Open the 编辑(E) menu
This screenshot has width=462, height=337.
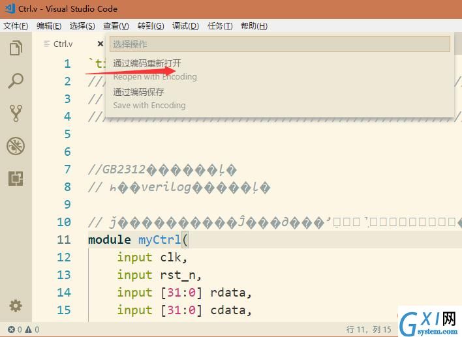pyautogui.click(x=49, y=26)
